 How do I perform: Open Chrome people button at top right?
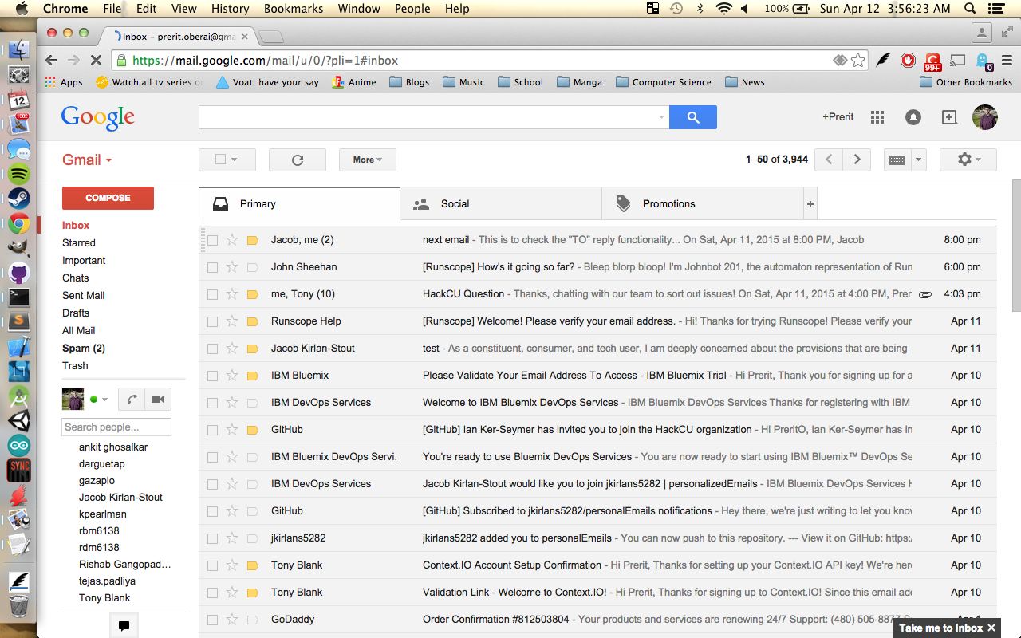982,33
